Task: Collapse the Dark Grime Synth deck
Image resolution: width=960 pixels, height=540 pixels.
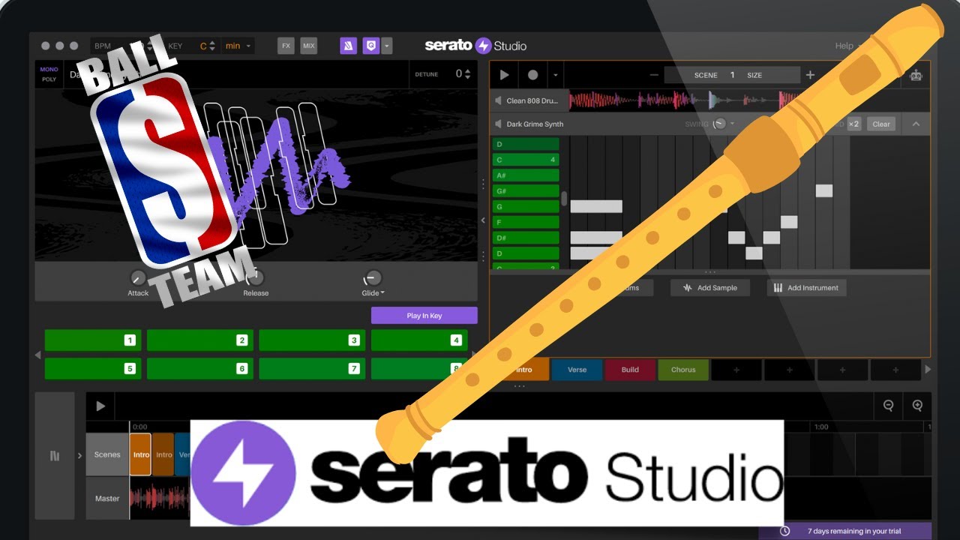Action: click(916, 124)
